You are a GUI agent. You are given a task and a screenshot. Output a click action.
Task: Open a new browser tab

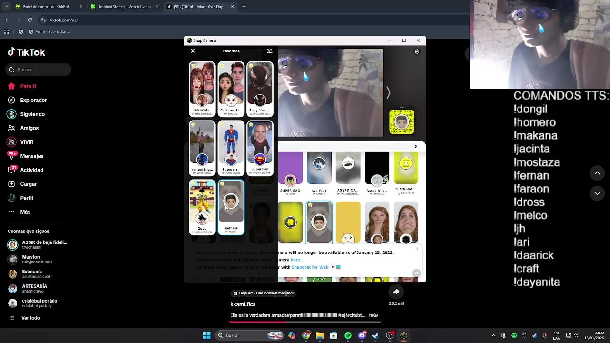point(244,7)
